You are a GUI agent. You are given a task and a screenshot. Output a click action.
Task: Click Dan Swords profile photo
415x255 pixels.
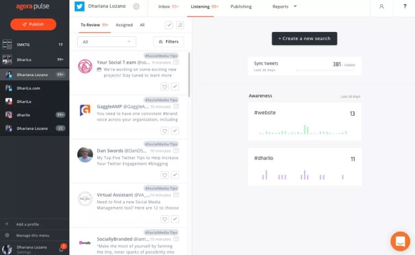85,155
